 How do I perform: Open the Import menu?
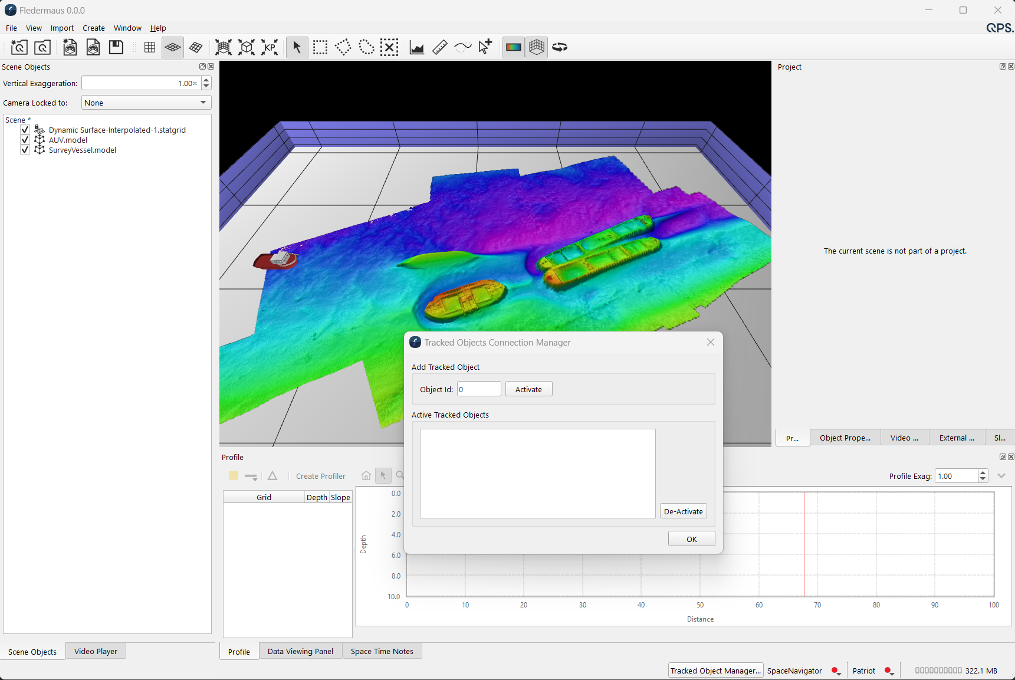point(62,28)
